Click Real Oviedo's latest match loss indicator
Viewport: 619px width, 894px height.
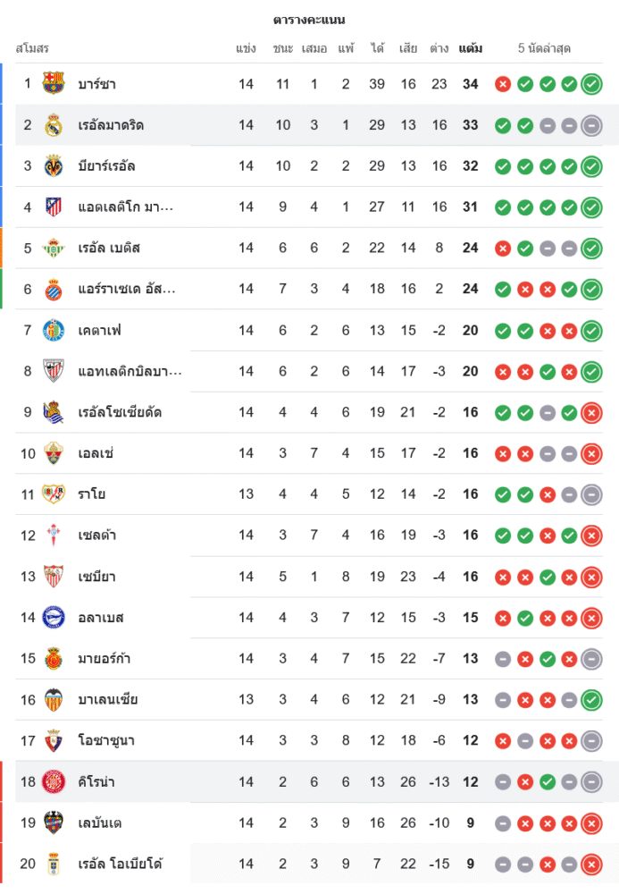click(591, 864)
